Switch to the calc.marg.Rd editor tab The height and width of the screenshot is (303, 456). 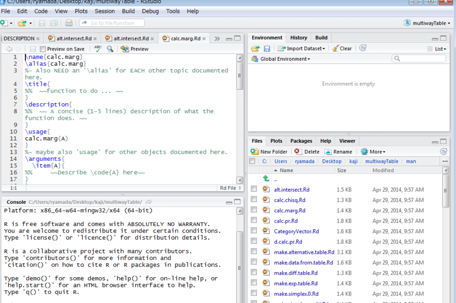click(185, 38)
